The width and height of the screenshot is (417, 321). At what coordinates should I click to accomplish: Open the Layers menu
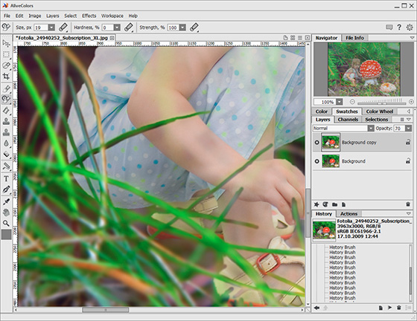(x=53, y=16)
